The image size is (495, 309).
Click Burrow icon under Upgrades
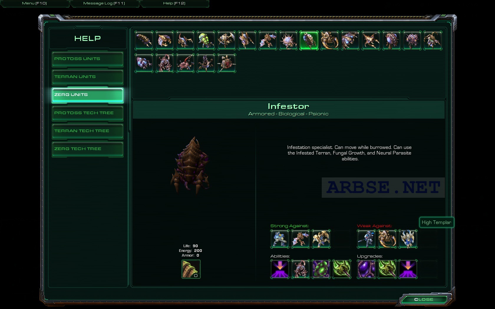408,269
